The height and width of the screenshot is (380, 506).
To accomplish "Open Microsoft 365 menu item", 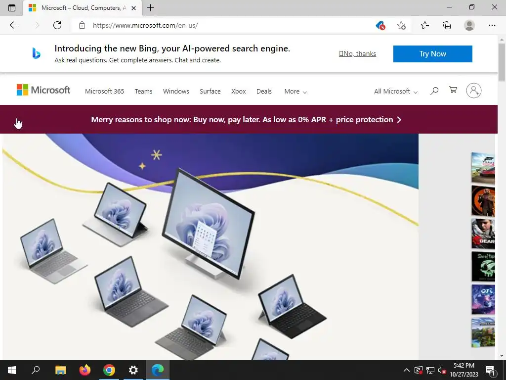I will [x=105, y=92].
